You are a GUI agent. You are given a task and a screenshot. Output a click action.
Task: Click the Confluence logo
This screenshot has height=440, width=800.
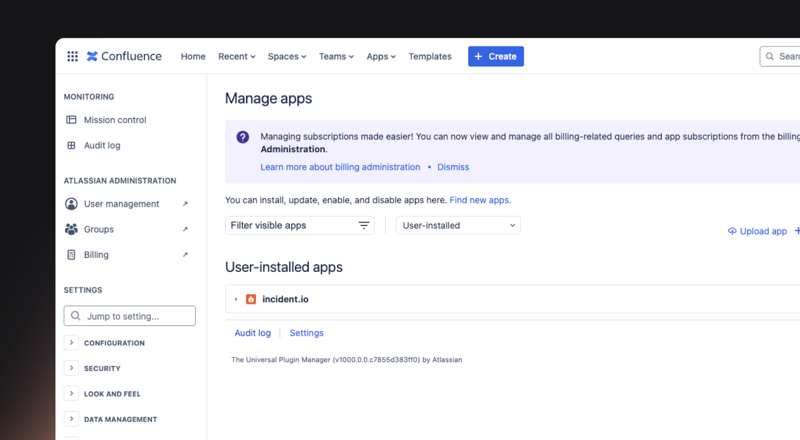124,56
